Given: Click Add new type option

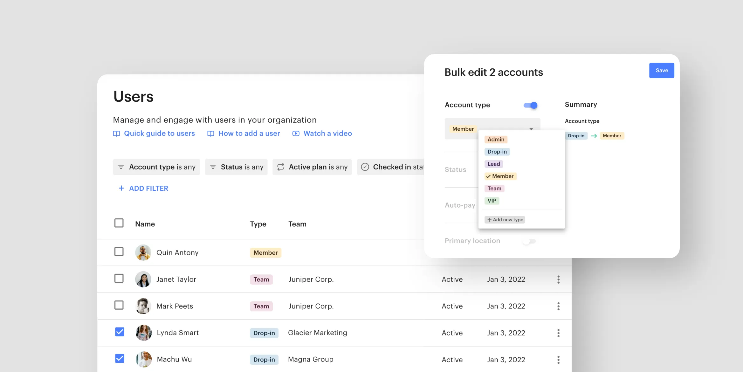Looking at the screenshot, I should click(x=505, y=219).
